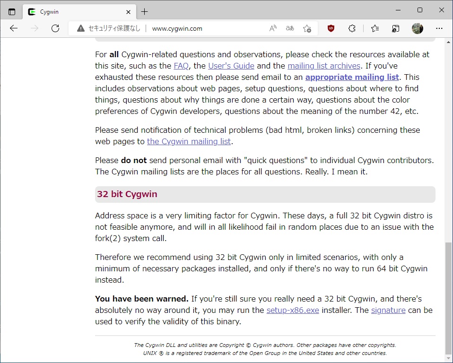Viewport: 453px width, 363px height.
Task: Add this page to favorites
Action: coord(307,28)
